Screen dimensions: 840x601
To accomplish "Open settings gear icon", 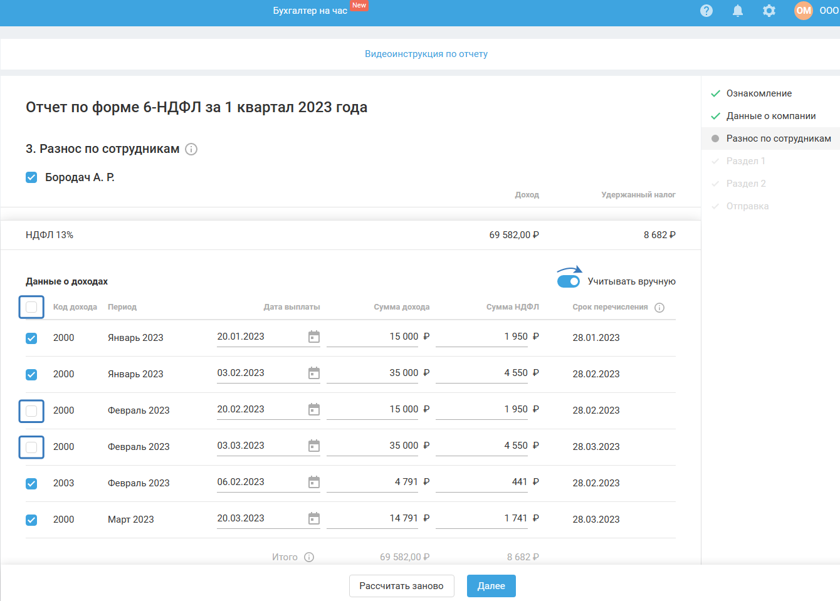I will pos(769,11).
